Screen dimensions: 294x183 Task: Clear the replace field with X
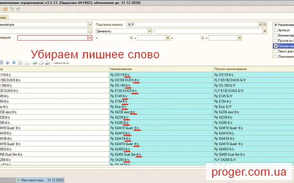tap(265, 31)
